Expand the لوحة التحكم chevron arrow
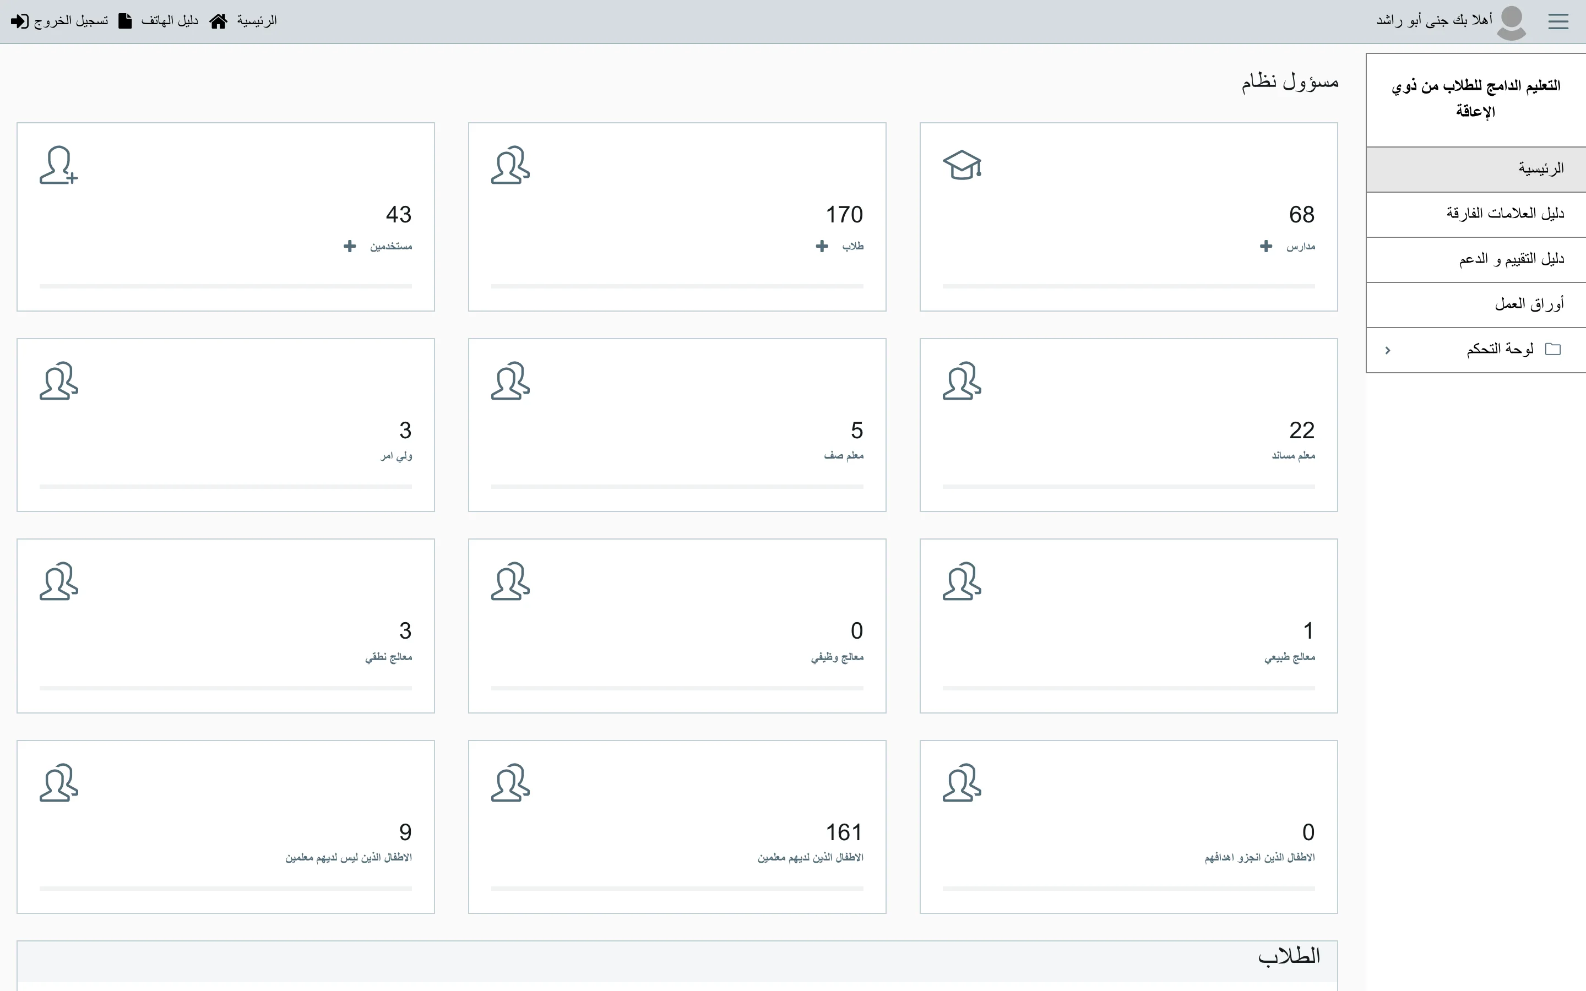Screen dimensions: 1586x991 1387,350
